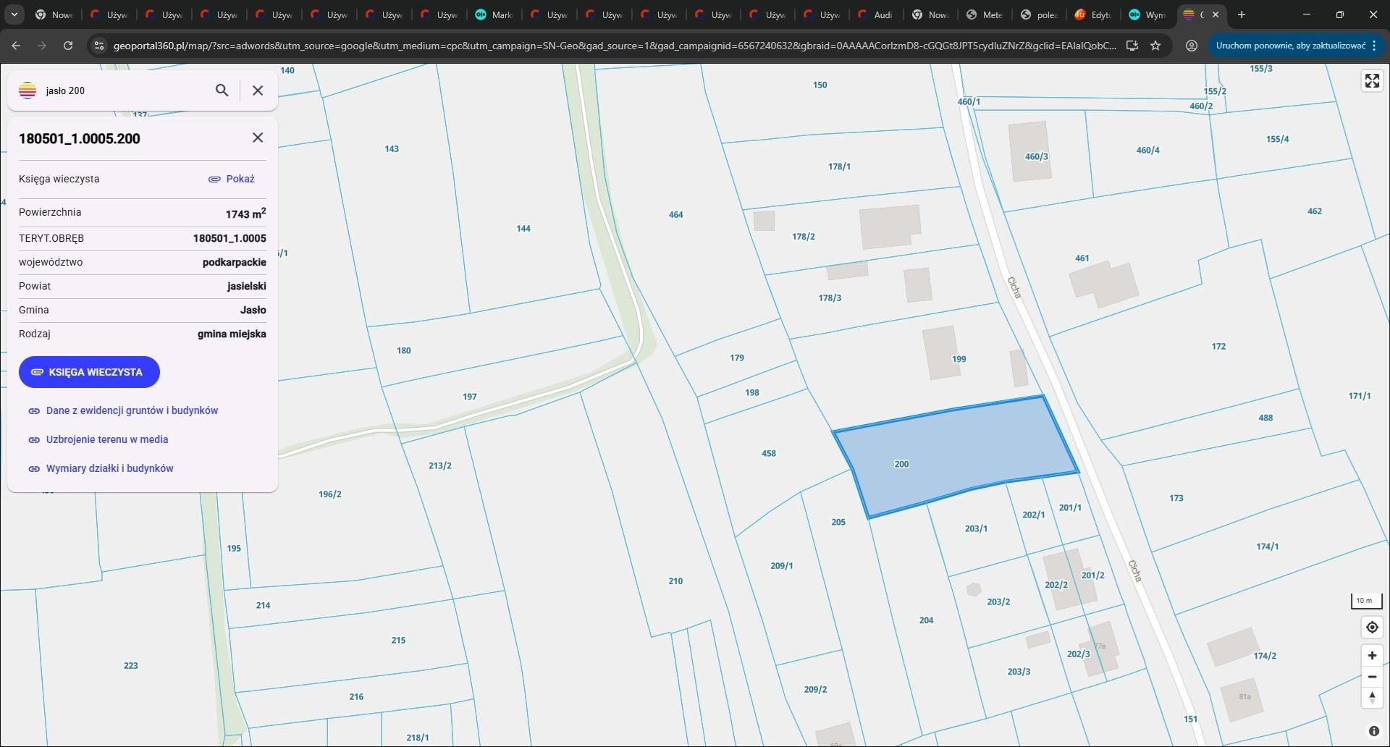
Task: Switch to the polea tab
Action: (1039, 14)
